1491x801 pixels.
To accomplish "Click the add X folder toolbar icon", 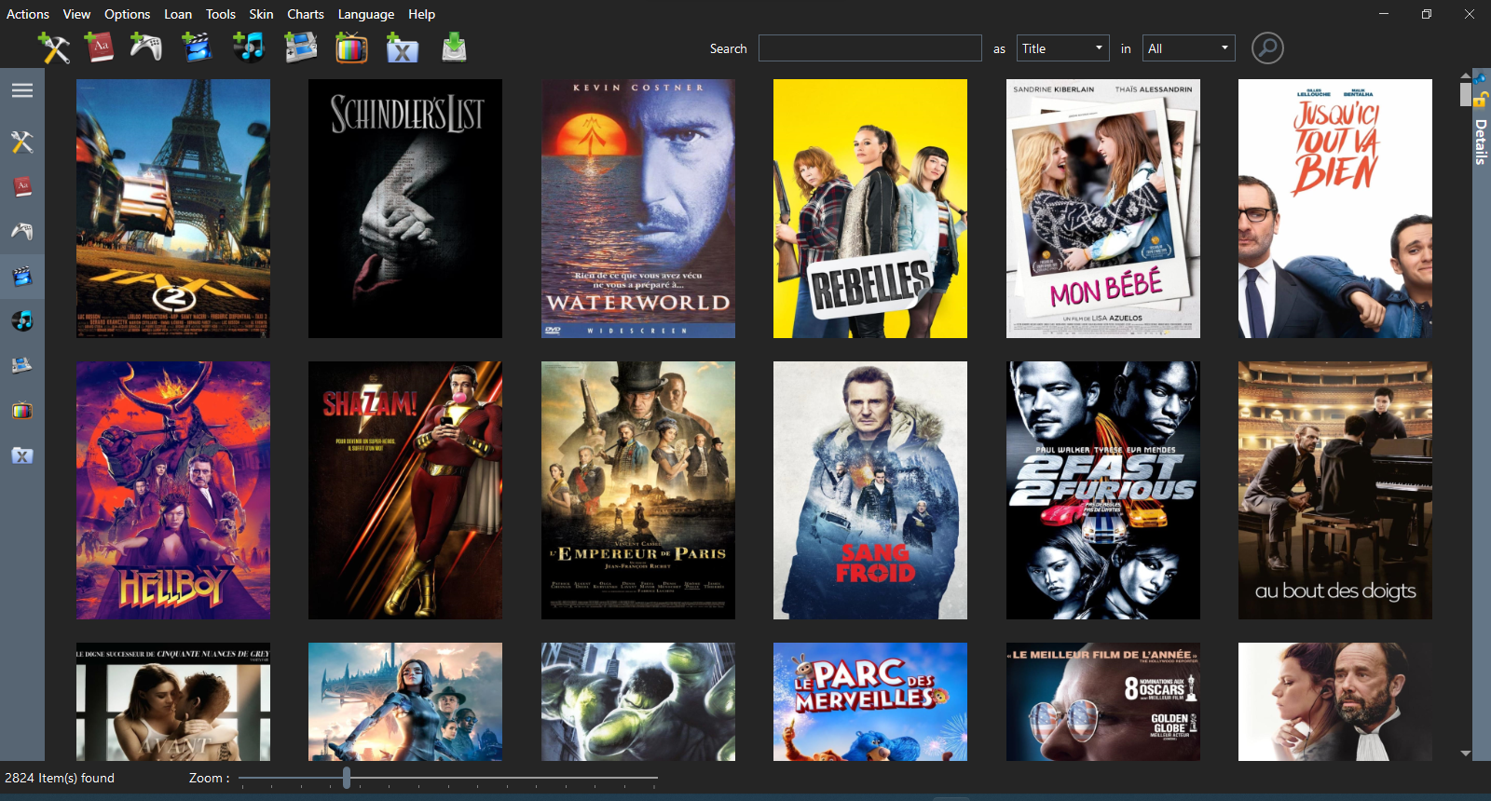I will pos(402,48).
